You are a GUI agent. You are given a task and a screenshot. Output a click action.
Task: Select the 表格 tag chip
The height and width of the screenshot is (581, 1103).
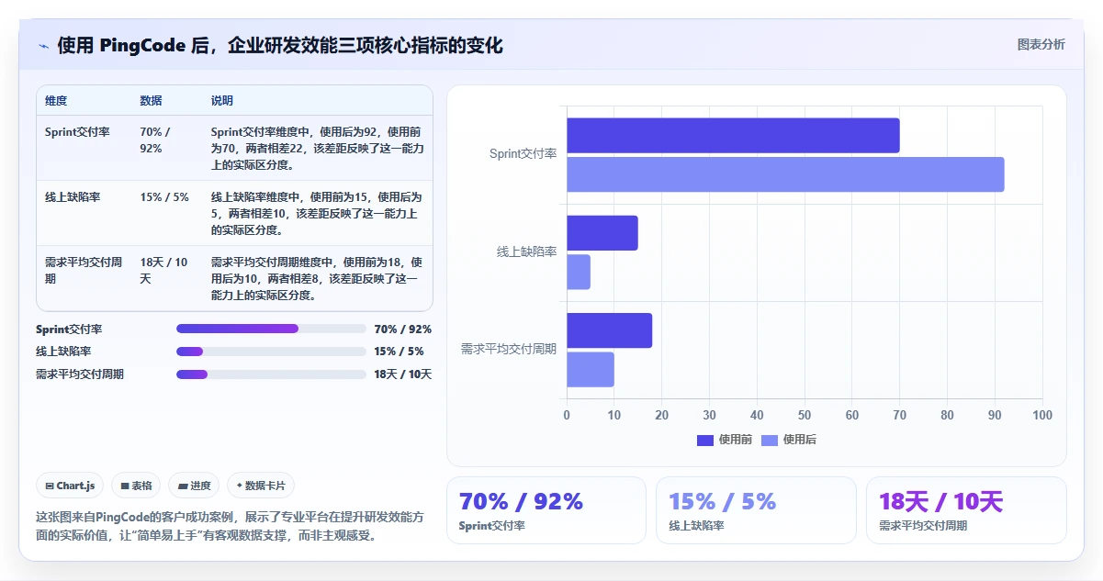click(136, 486)
